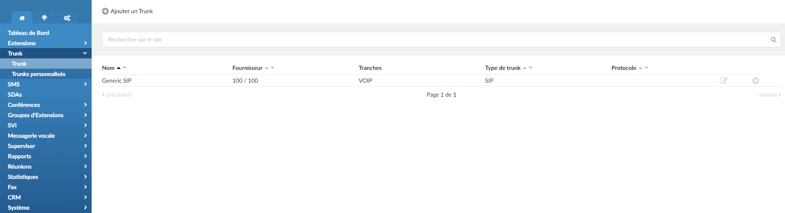This screenshot has width=785, height=213.
Task: Open the headset operator tab icon
Action: 44,18
